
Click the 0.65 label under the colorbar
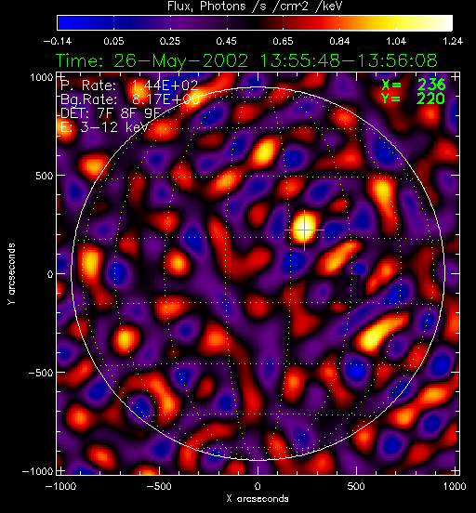[283, 41]
